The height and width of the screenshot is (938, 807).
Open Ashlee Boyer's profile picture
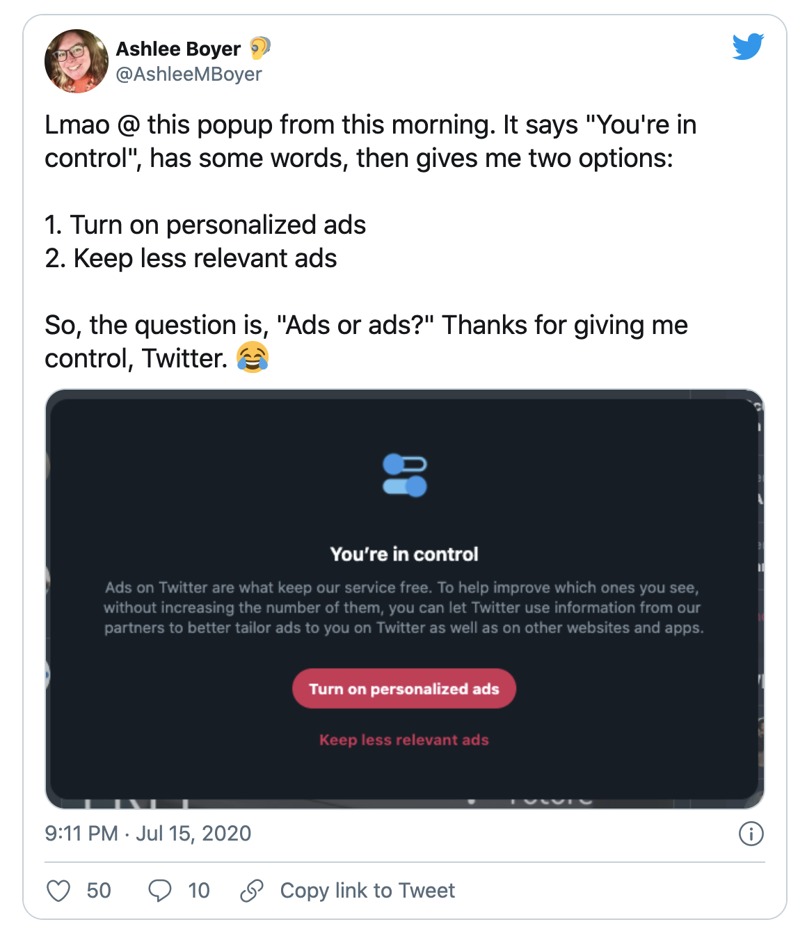tap(77, 61)
